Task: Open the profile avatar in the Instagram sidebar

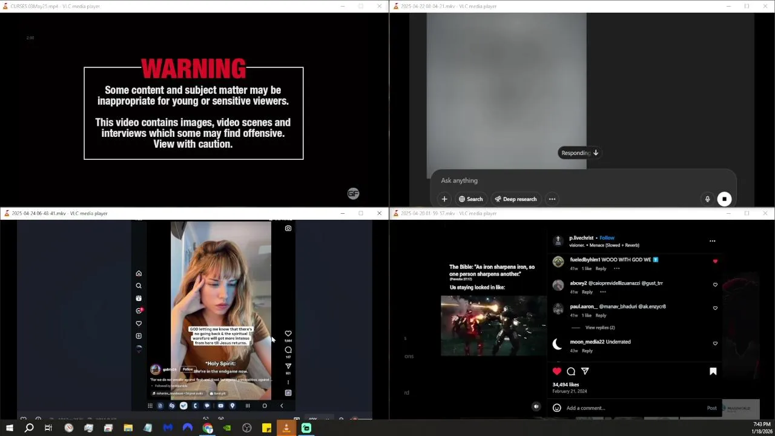Action: [x=139, y=348]
